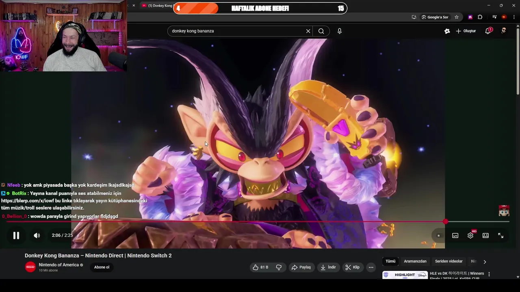Open the YouTube account avatar menu
This screenshot has height=292, width=520.
pos(504,31)
